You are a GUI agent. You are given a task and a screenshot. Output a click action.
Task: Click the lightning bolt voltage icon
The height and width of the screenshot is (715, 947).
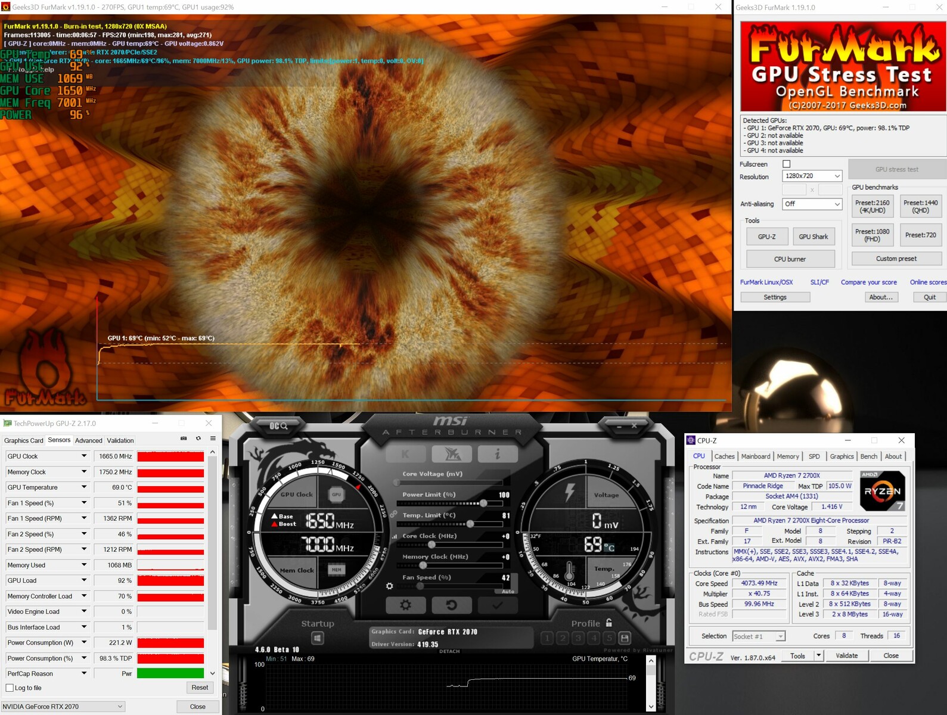tap(570, 492)
